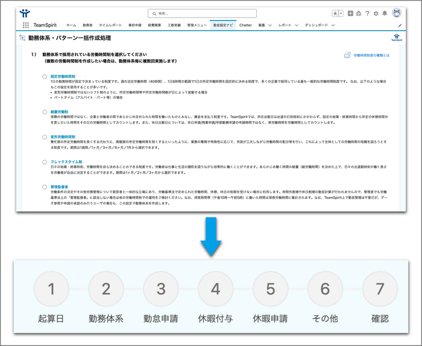This screenshot has height=346, width=422.
Task: Add this page to favorites with the star
Action: [335, 13]
